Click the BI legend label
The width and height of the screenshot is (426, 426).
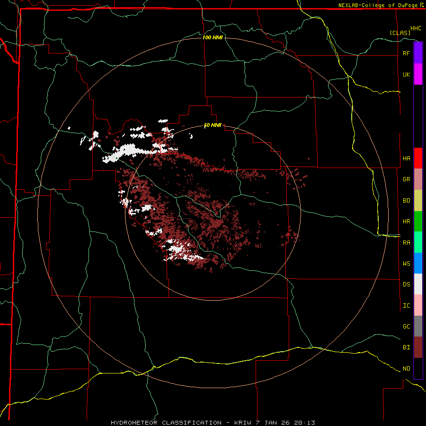coord(406,347)
